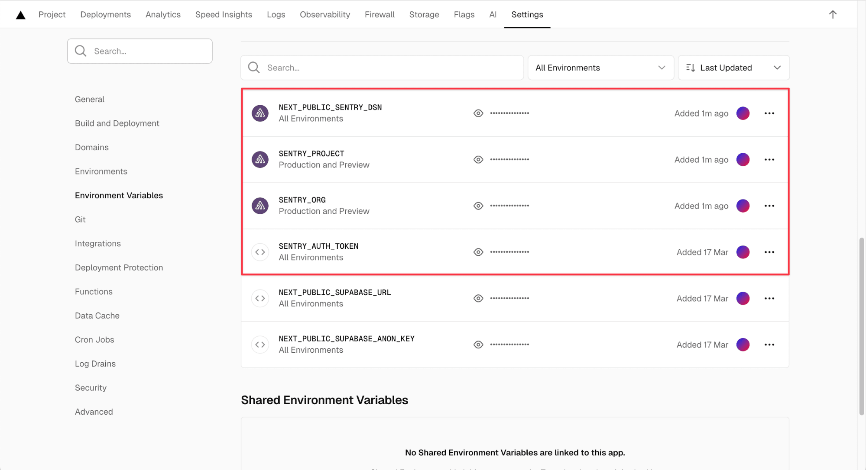Click Sentry icon beside SENTRY_ORG
This screenshot has width=866, height=470.
pos(260,206)
